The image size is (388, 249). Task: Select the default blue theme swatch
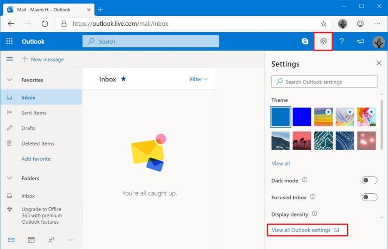click(x=281, y=117)
